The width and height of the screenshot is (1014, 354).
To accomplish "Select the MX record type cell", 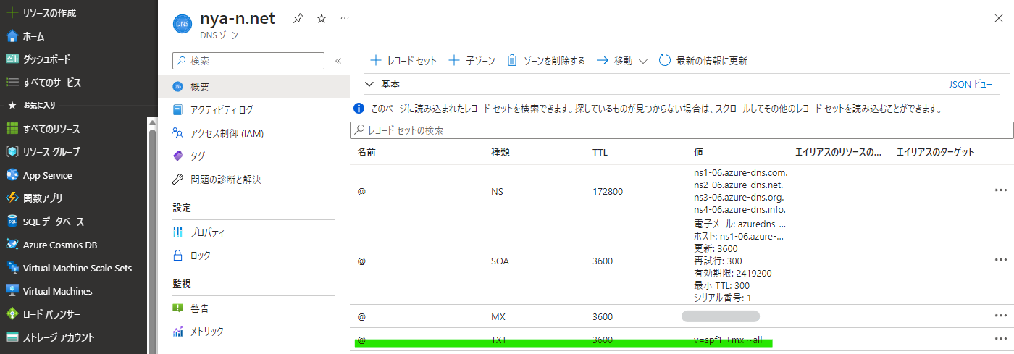I will 498,316.
